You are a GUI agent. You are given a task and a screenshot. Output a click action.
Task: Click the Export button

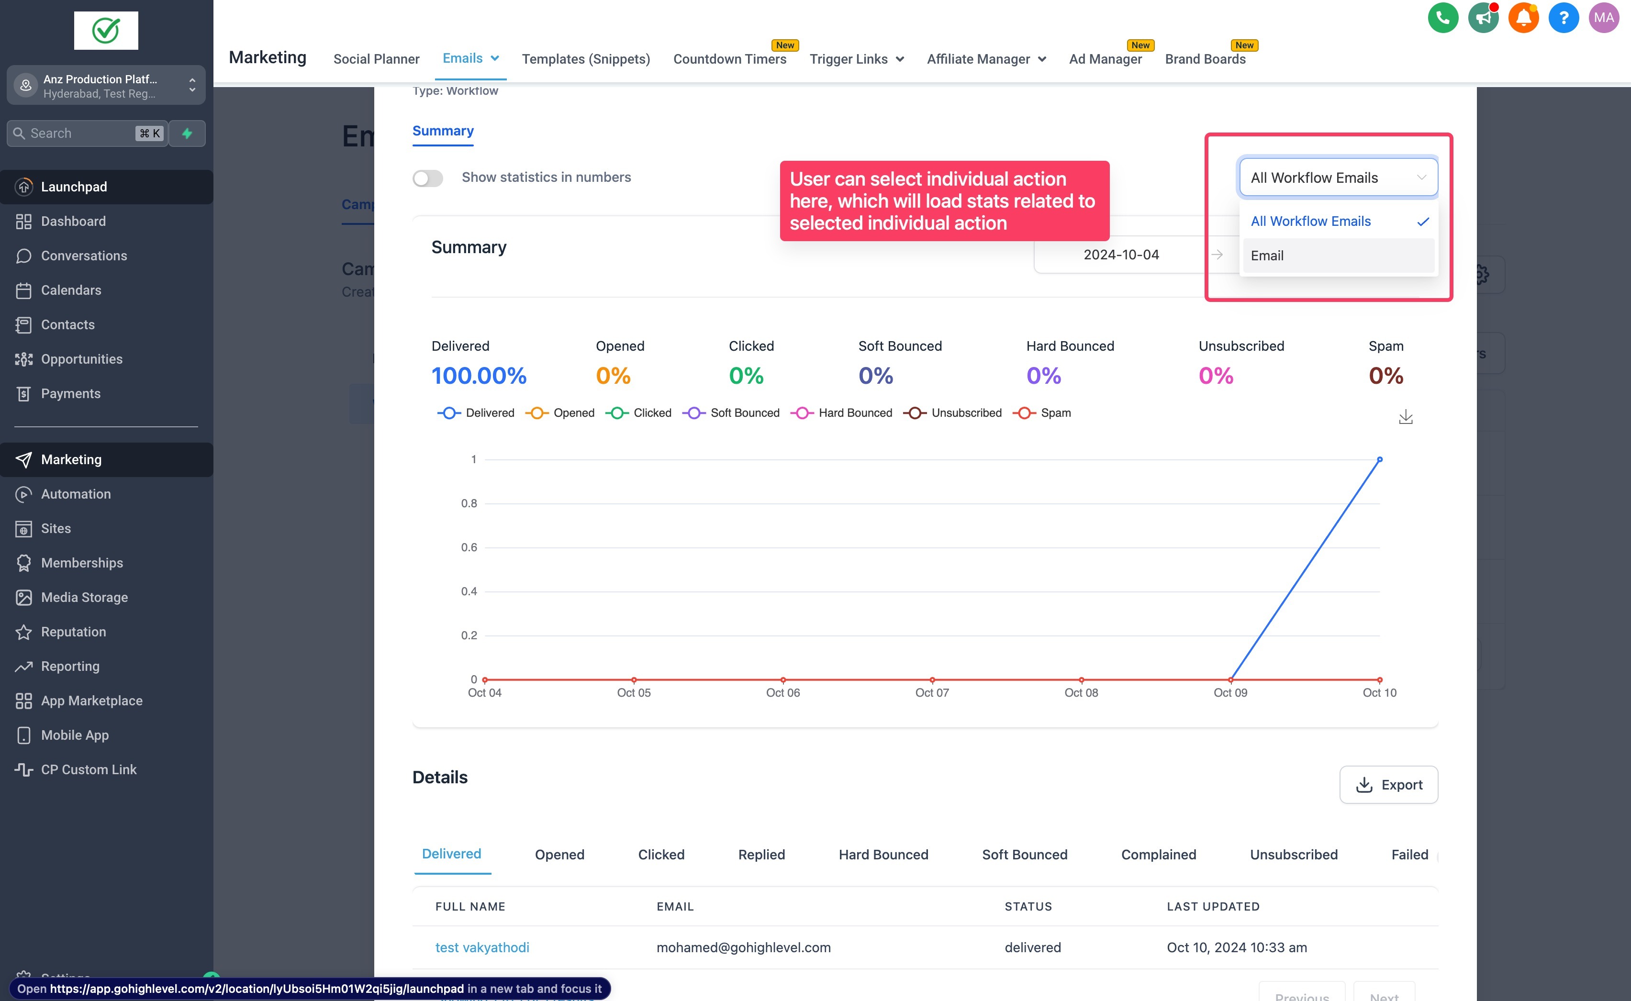click(1388, 785)
